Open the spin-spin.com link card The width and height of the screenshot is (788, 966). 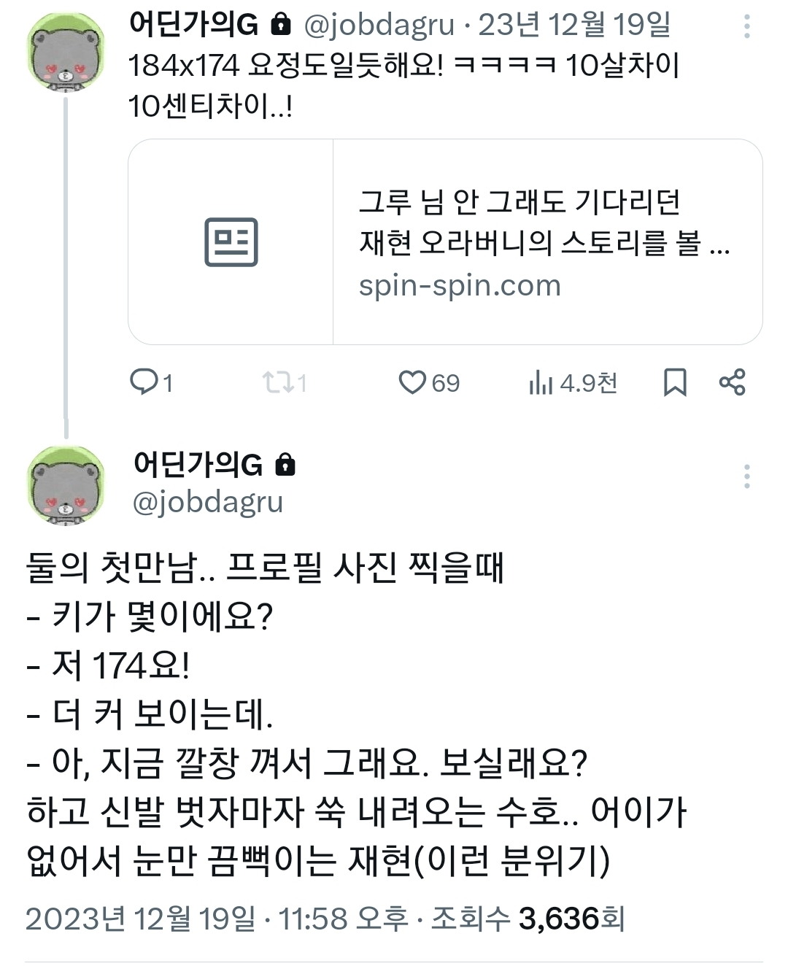[445, 241]
